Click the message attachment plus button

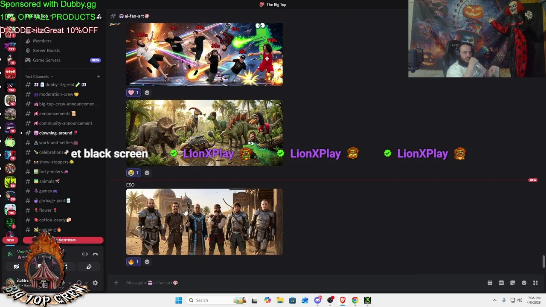pyautogui.click(x=116, y=283)
